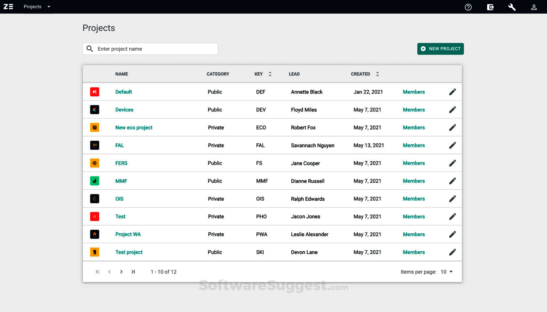Screen dimensions: 547x312
Task: Open the Devices project link
Action: (124, 110)
